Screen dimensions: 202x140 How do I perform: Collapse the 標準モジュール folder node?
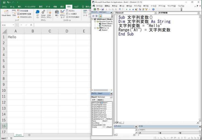click(x=95, y=28)
